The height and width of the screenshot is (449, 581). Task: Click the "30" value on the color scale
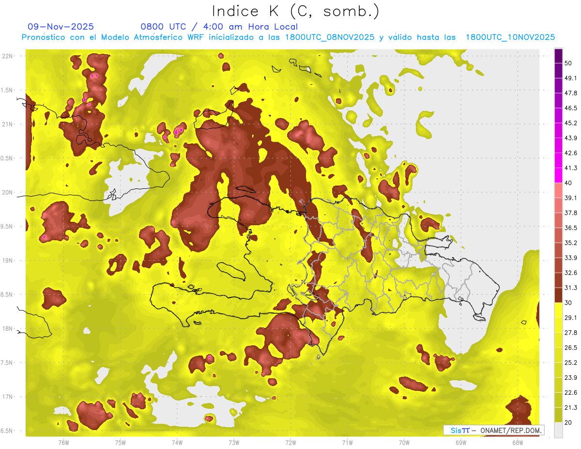click(568, 303)
